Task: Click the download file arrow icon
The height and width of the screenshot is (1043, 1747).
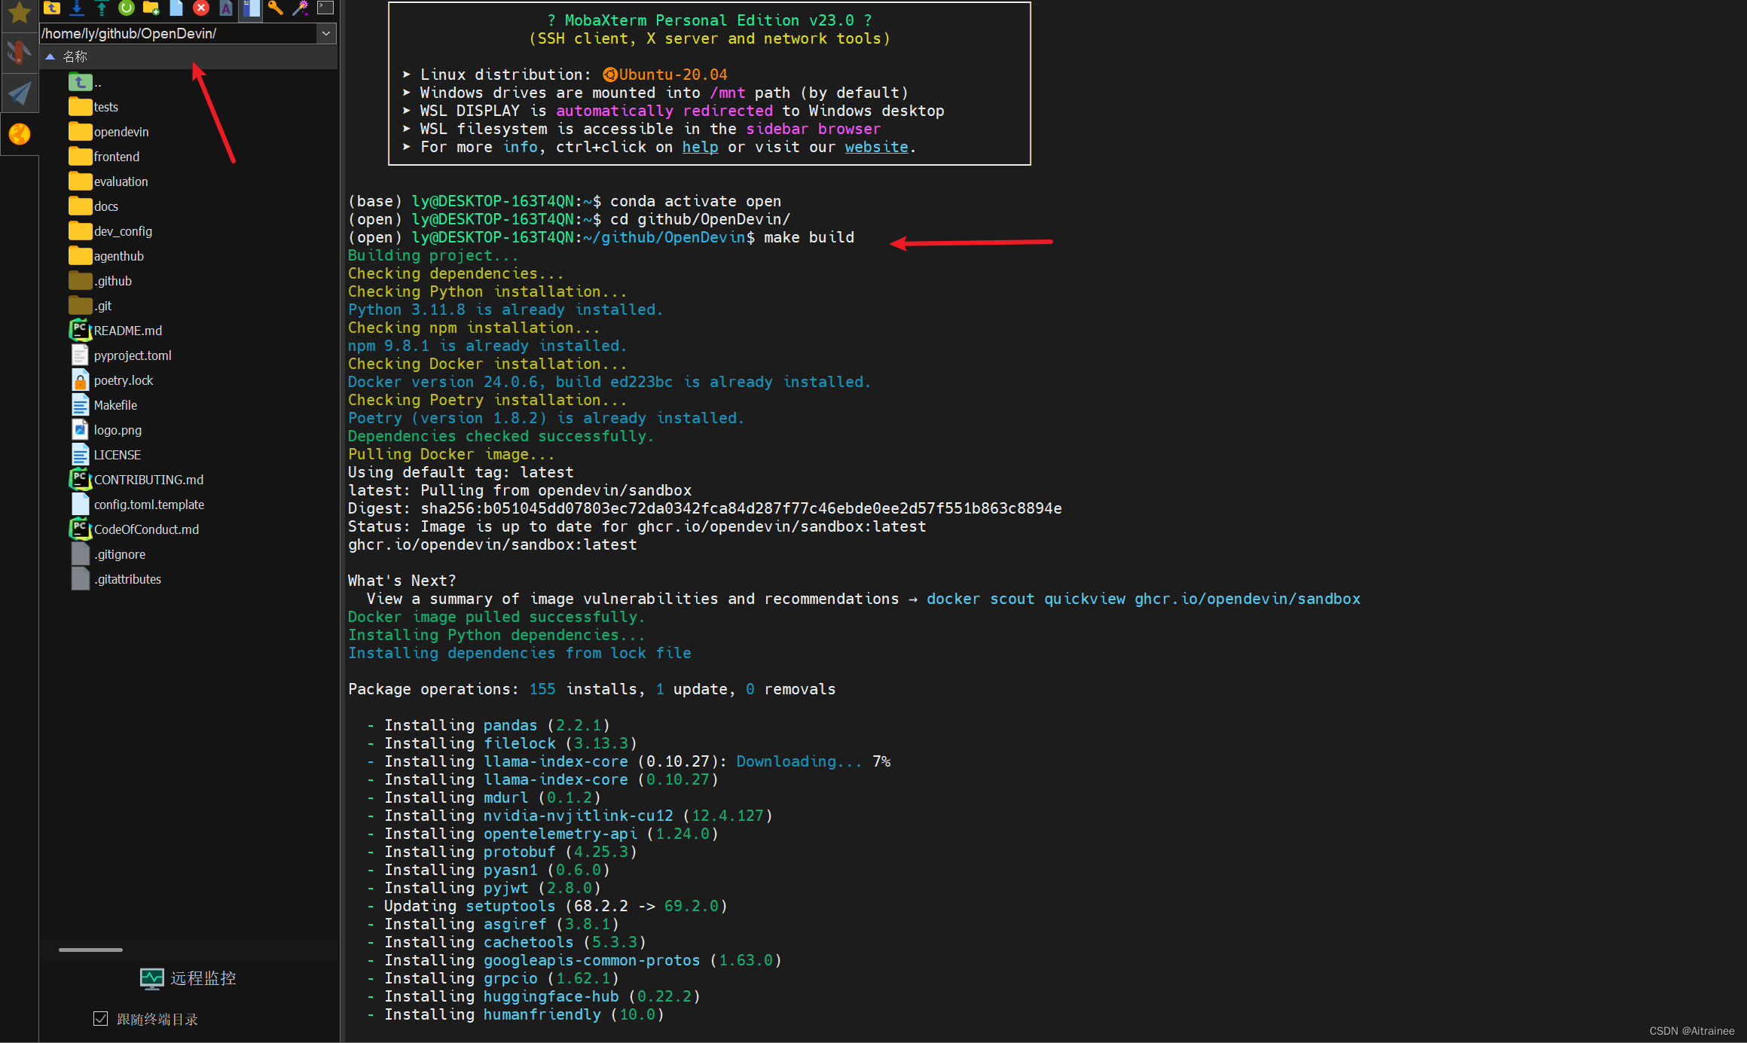Action: click(x=77, y=8)
